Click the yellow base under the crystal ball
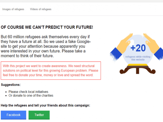Screen dimensions: 163x122 tap(137, 65)
